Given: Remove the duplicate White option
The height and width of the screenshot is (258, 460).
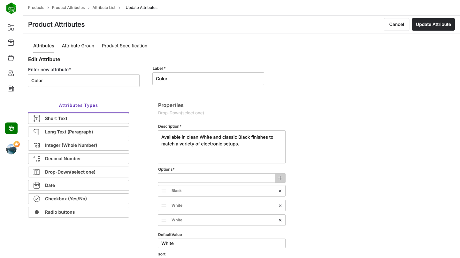Looking at the screenshot, I should (x=280, y=220).
